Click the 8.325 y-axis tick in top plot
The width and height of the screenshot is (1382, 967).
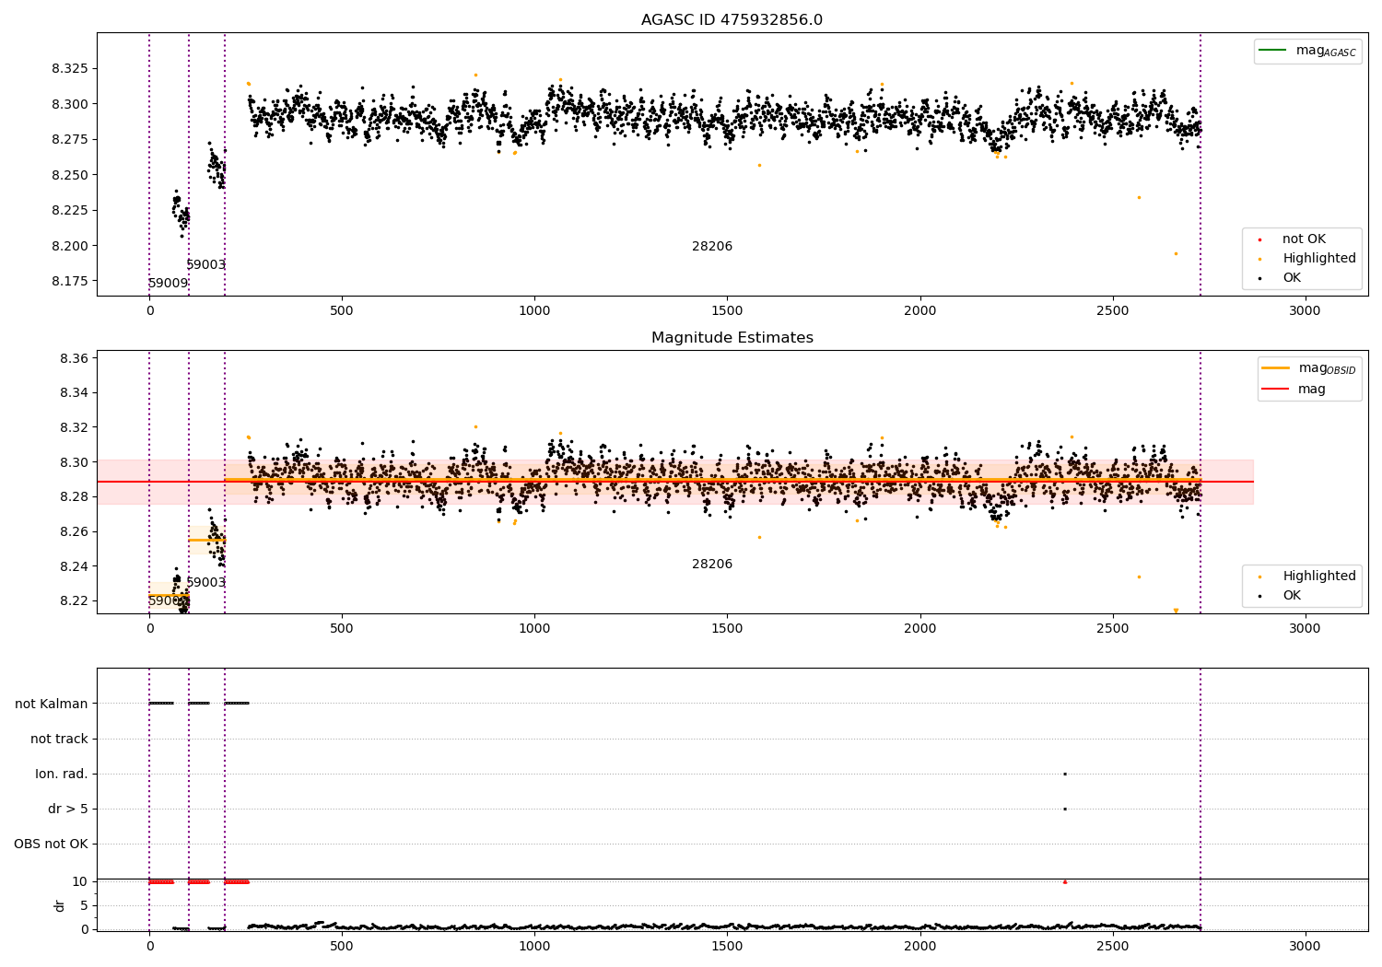[70, 69]
